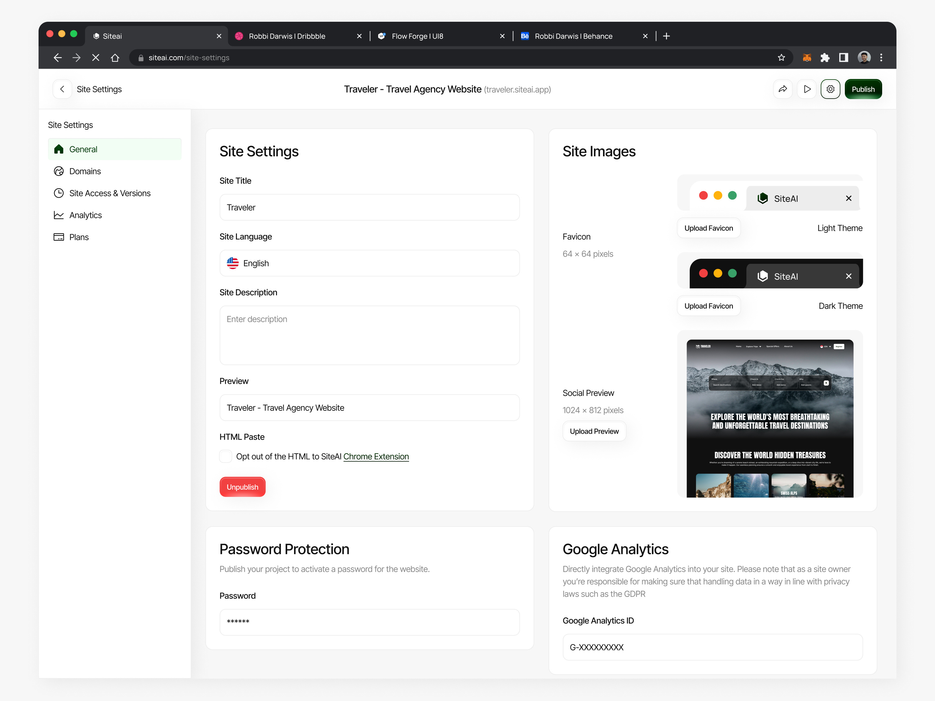This screenshot has width=935, height=701.
Task: Select the Domains sidebar icon
Action: click(59, 171)
